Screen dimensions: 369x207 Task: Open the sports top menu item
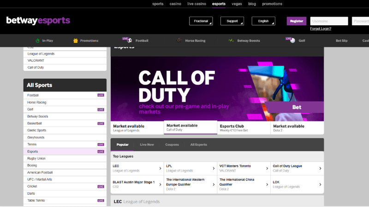[x=158, y=4]
